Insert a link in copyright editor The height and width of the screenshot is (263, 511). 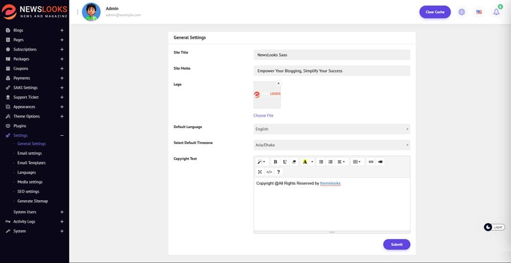coord(371,162)
